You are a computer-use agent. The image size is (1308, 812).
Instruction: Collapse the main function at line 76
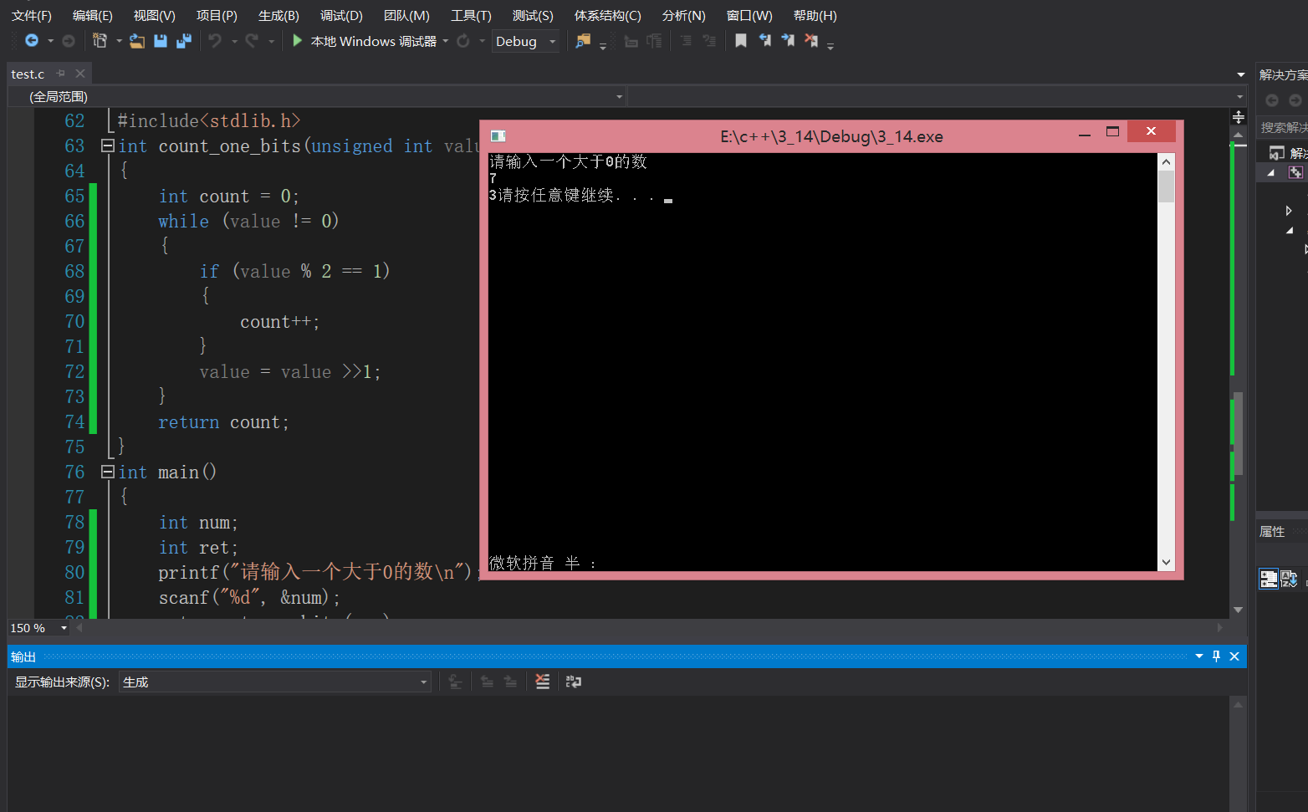click(x=107, y=472)
